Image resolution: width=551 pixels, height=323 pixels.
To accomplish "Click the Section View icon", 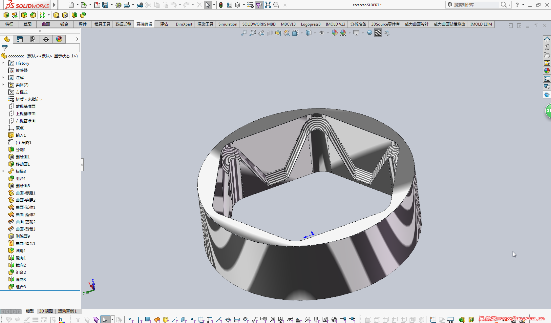I will 278,33.
